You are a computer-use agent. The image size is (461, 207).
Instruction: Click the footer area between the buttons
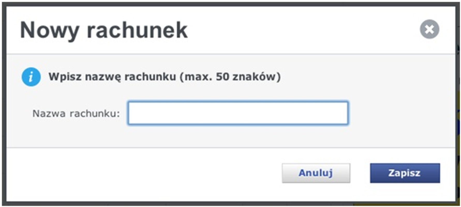(360, 173)
